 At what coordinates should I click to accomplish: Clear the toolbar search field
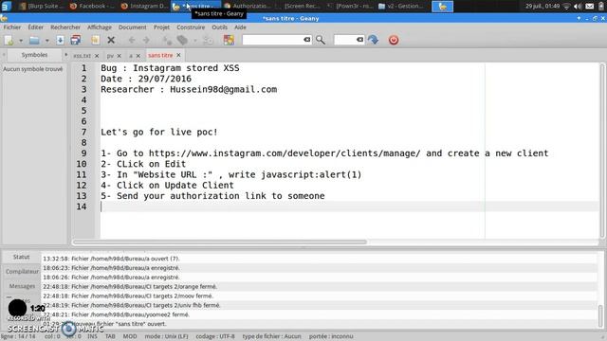click(307, 40)
